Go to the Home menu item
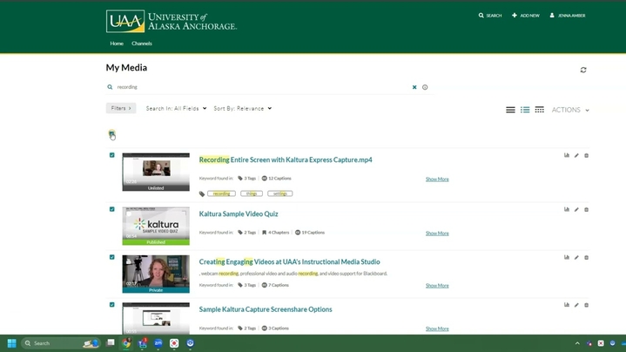The height and width of the screenshot is (352, 626). pyautogui.click(x=117, y=44)
